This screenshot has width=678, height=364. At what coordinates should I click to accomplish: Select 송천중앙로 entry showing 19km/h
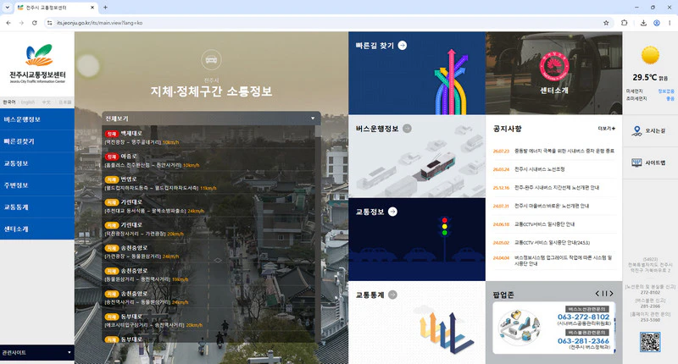[x=208, y=274]
